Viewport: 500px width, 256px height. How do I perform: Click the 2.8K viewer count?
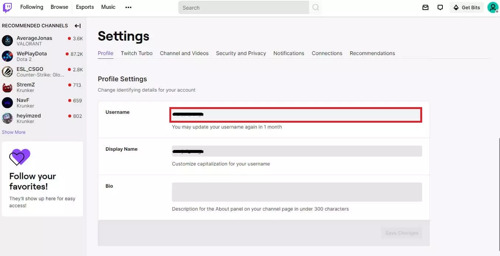tap(78, 69)
